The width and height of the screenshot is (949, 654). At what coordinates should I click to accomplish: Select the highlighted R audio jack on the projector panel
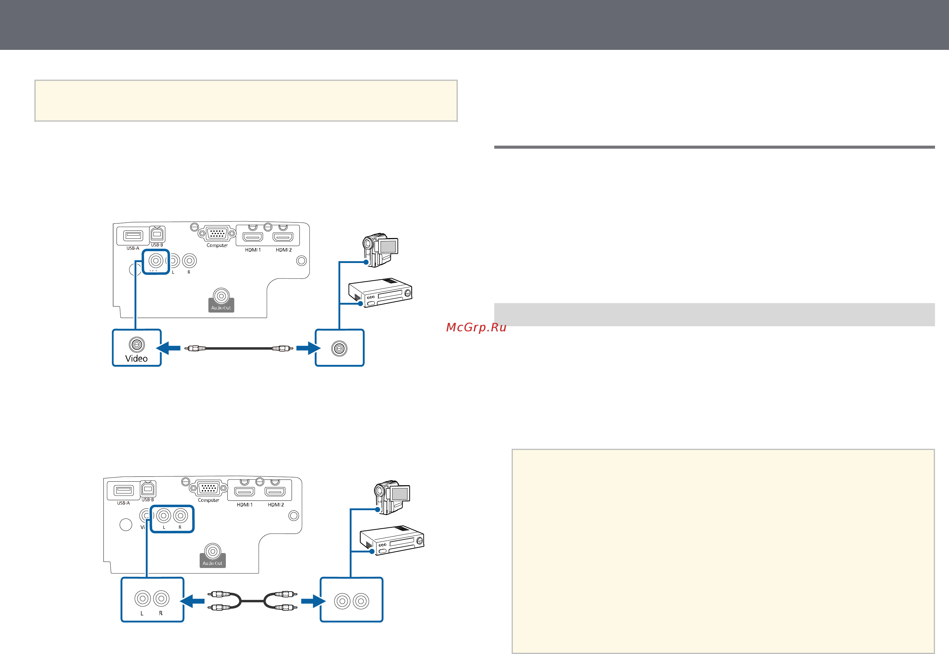pos(180,515)
